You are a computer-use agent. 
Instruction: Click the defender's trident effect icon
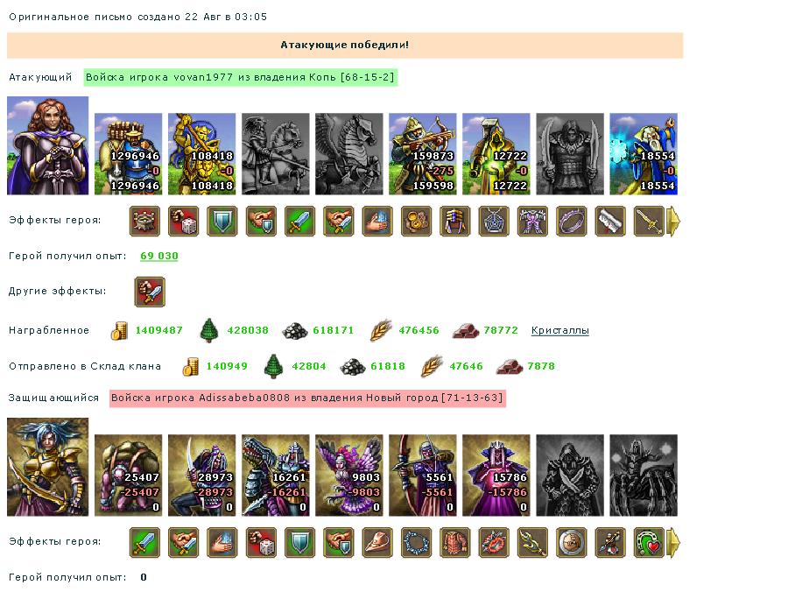click(x=532, y=542)
